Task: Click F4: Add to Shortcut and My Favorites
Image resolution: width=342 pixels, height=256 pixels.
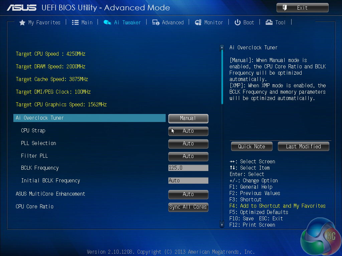Action: coord(278,206)
